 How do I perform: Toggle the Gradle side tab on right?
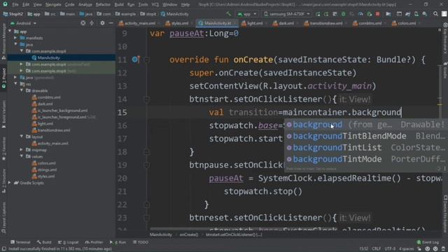coord(445,70)
